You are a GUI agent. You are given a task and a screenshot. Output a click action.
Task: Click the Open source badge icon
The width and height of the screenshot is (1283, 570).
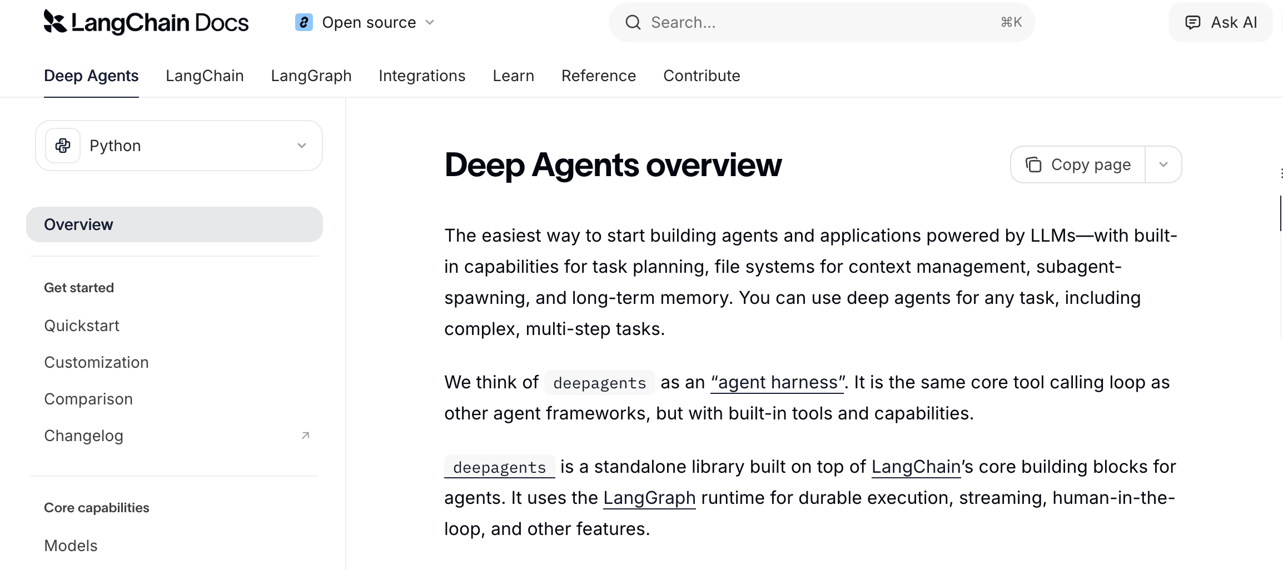tap(304, 22)
